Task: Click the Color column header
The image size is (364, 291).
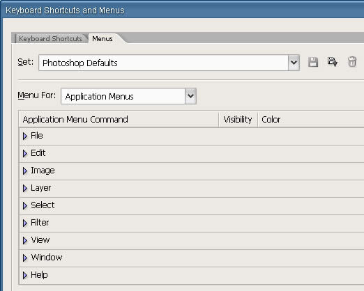Action: [271, 120]
